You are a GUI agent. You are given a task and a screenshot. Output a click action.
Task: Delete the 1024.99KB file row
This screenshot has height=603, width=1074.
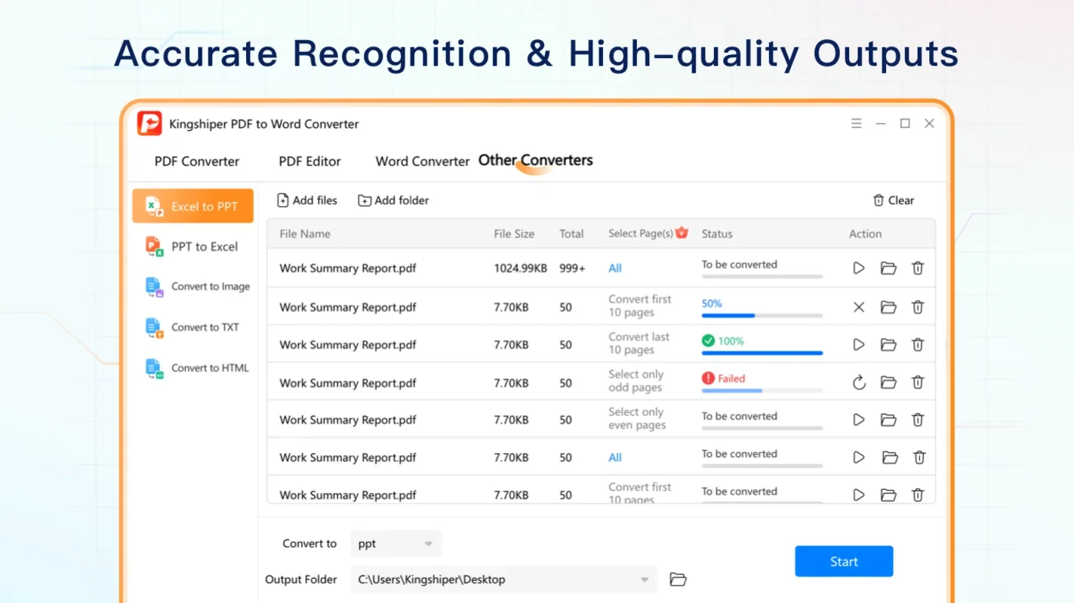918,268
